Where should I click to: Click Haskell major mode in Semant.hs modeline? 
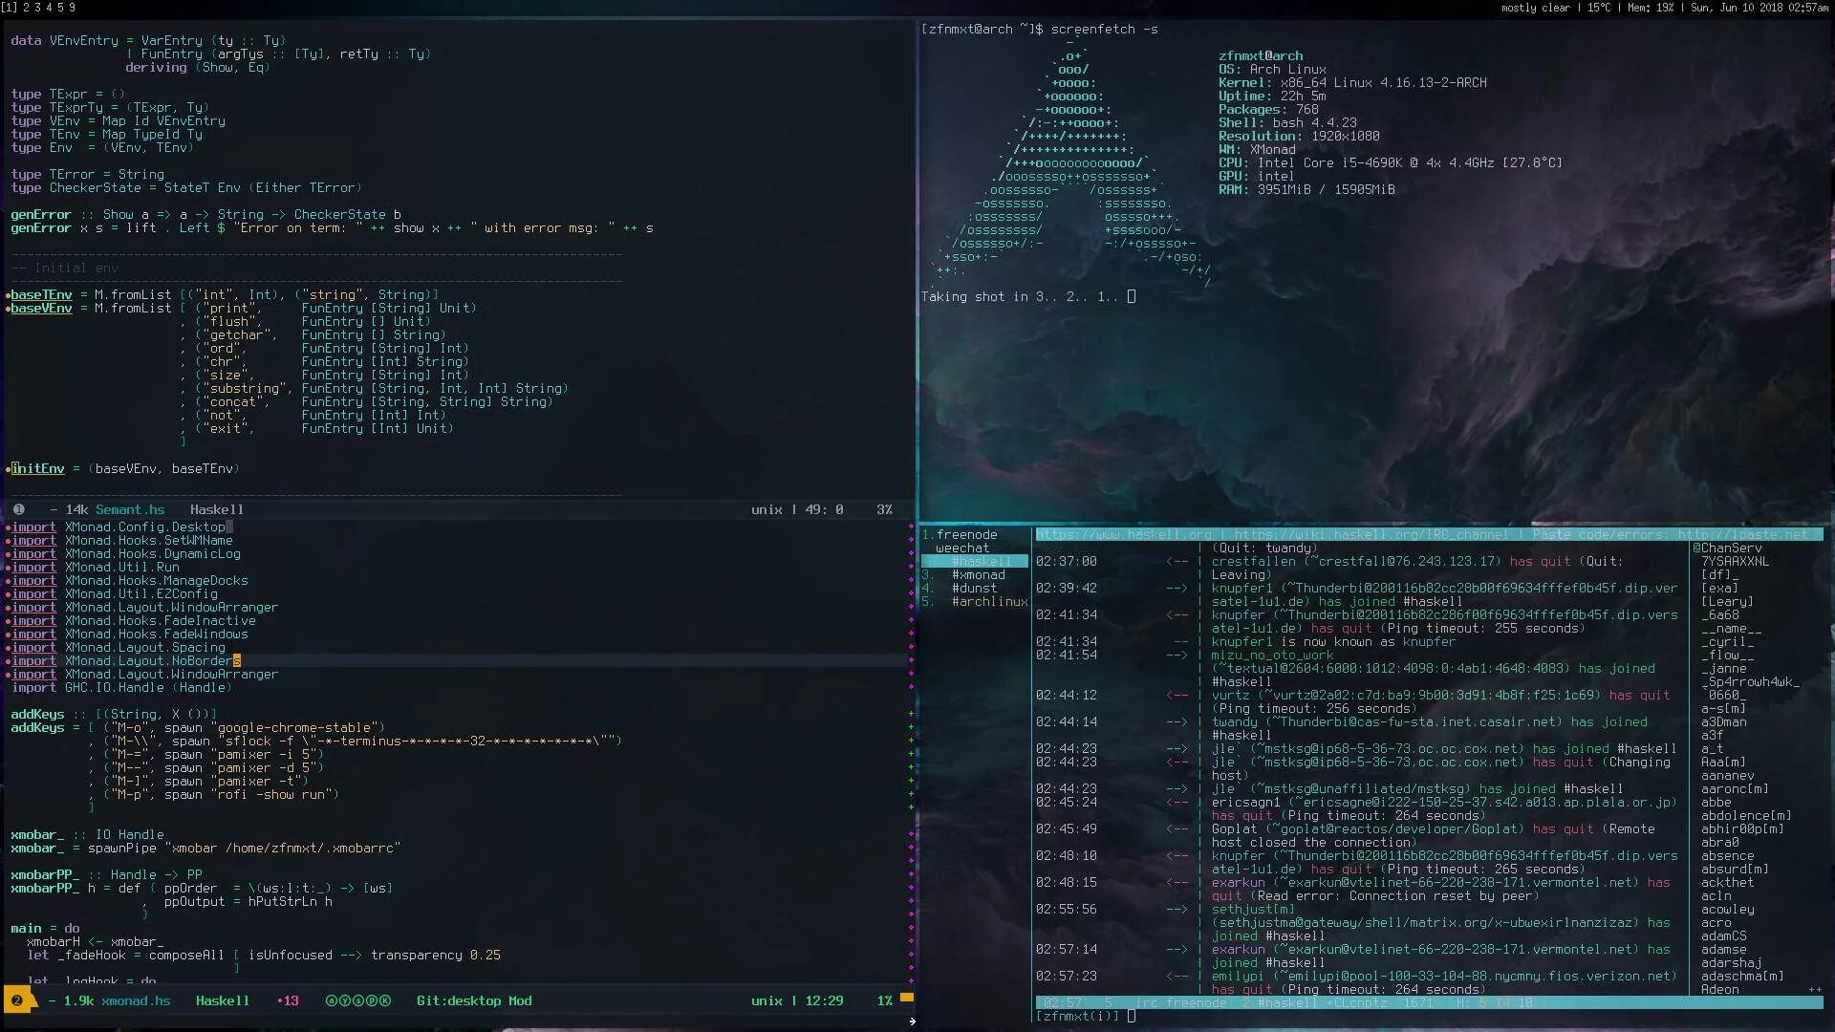(216, 509)
